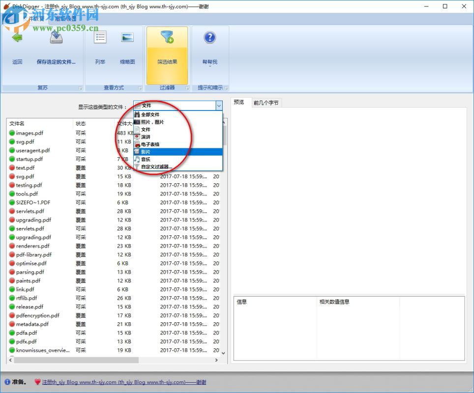Click red status dot of paints.pdf
The width and height of the screenshot is (474, 393).
click(12, 281)
